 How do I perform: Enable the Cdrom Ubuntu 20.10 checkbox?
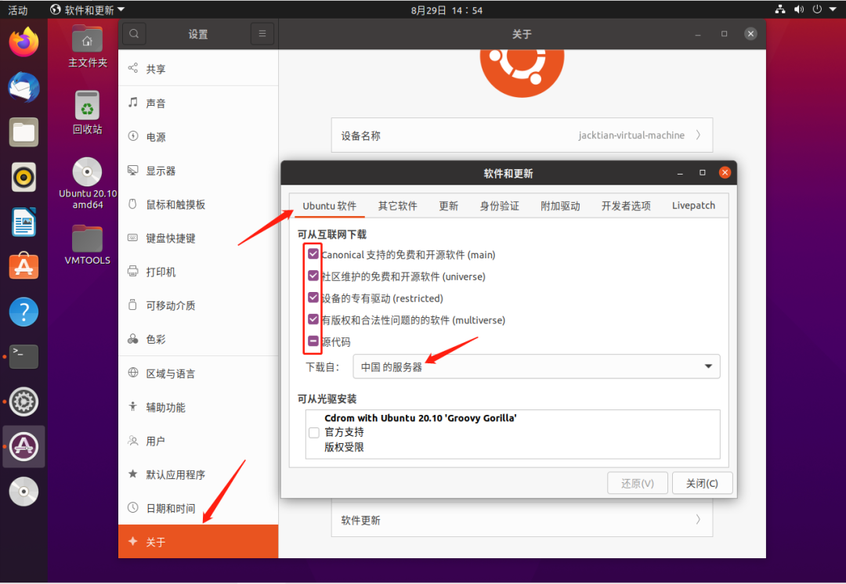pos(313,432)
